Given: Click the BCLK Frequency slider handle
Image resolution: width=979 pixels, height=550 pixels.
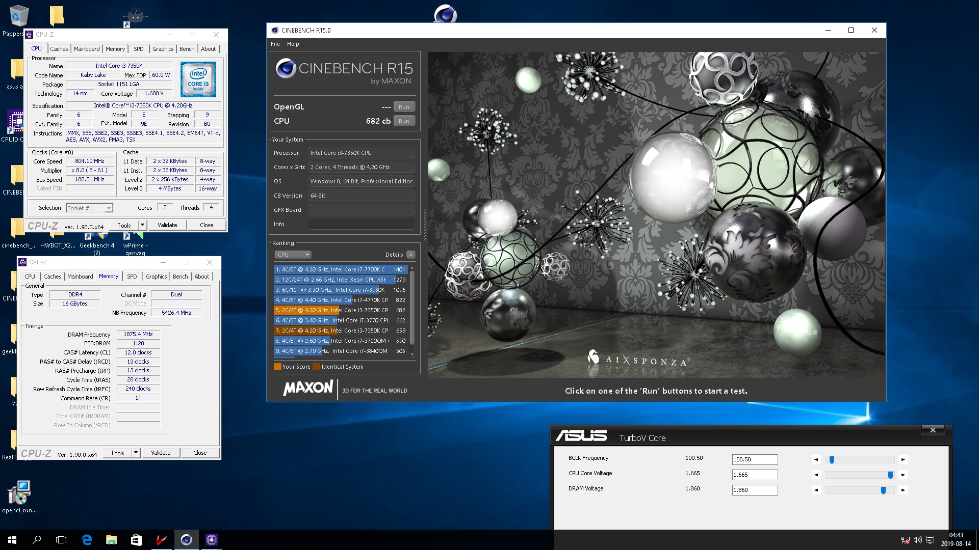Looking at the screenshot, I should coord(832,460).
